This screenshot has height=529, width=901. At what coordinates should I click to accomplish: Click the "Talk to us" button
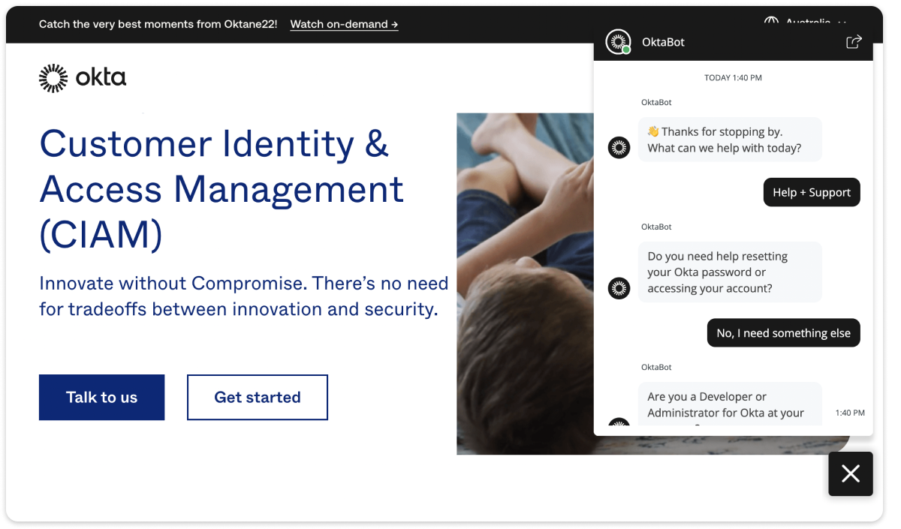click(x=101, y=397)
